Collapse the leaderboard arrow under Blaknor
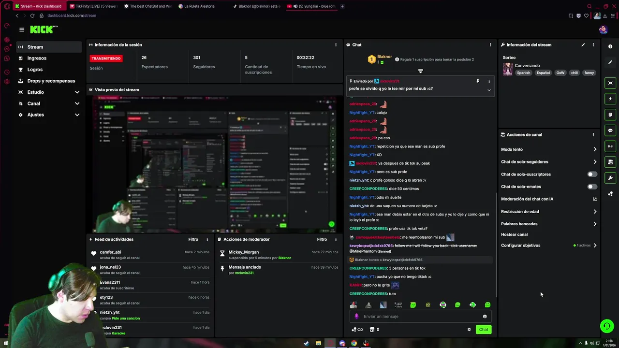The width and height of the screenshot is (619, 348). coord(420,71)
